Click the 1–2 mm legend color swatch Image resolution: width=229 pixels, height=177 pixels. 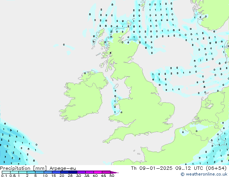23,172
